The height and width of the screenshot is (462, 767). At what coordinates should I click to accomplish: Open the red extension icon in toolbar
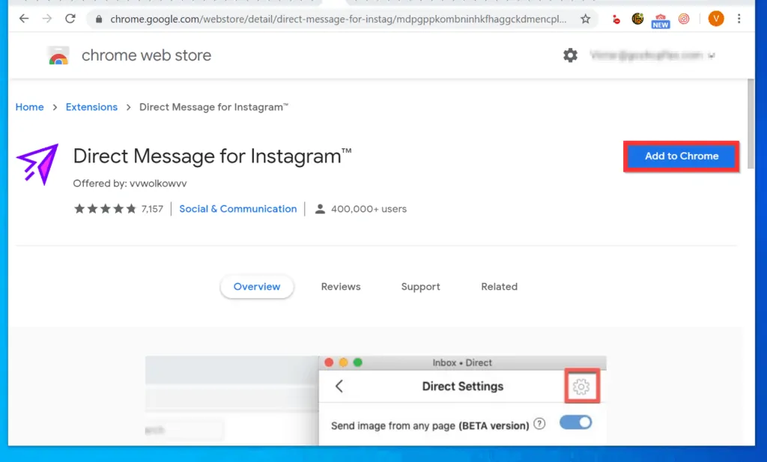(x=616, y=19)
